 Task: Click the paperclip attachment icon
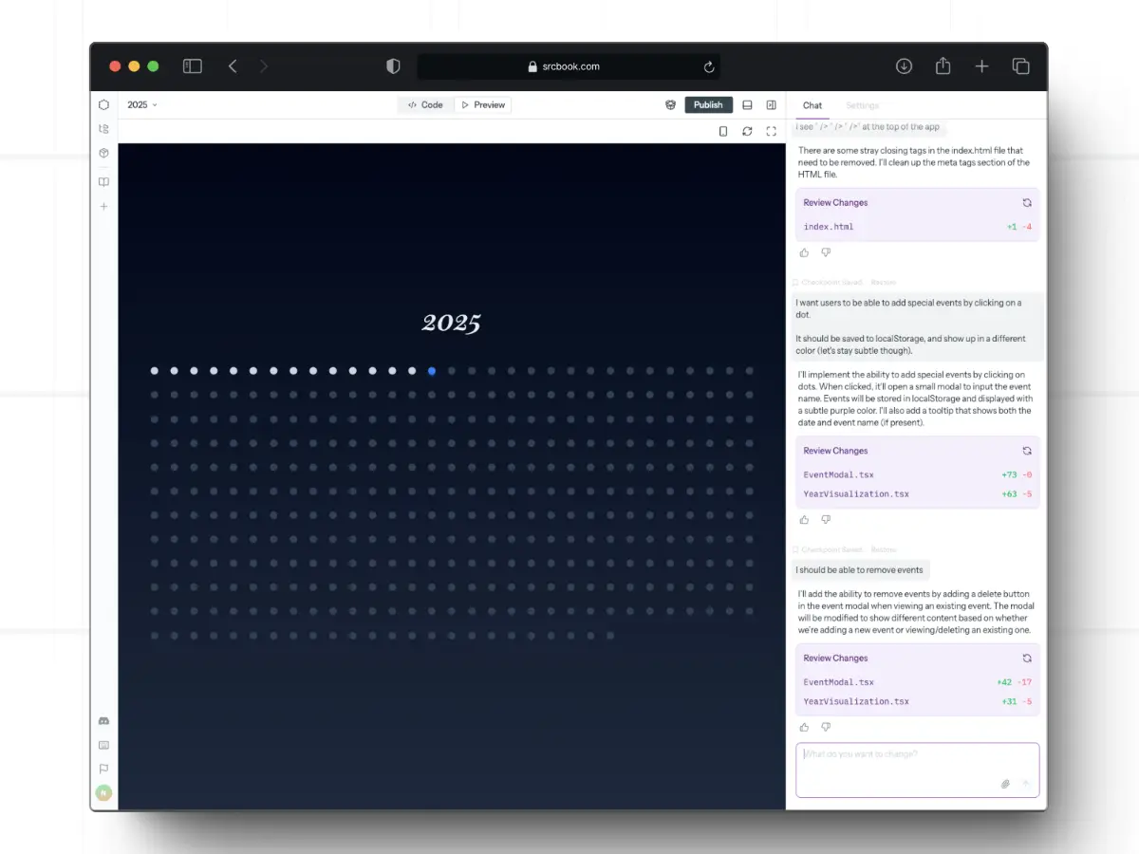[x=1005, y=784]
